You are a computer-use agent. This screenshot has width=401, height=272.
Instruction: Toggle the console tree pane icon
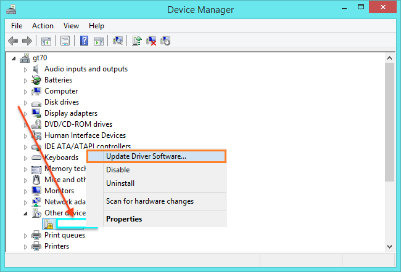click(46, 41)
